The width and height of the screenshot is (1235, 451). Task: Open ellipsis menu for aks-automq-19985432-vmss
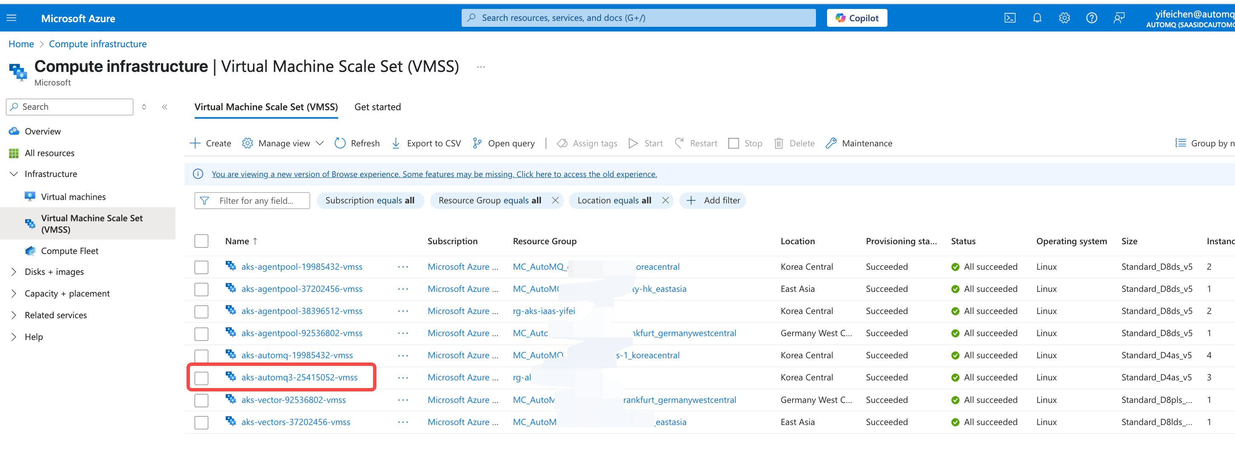403,356
